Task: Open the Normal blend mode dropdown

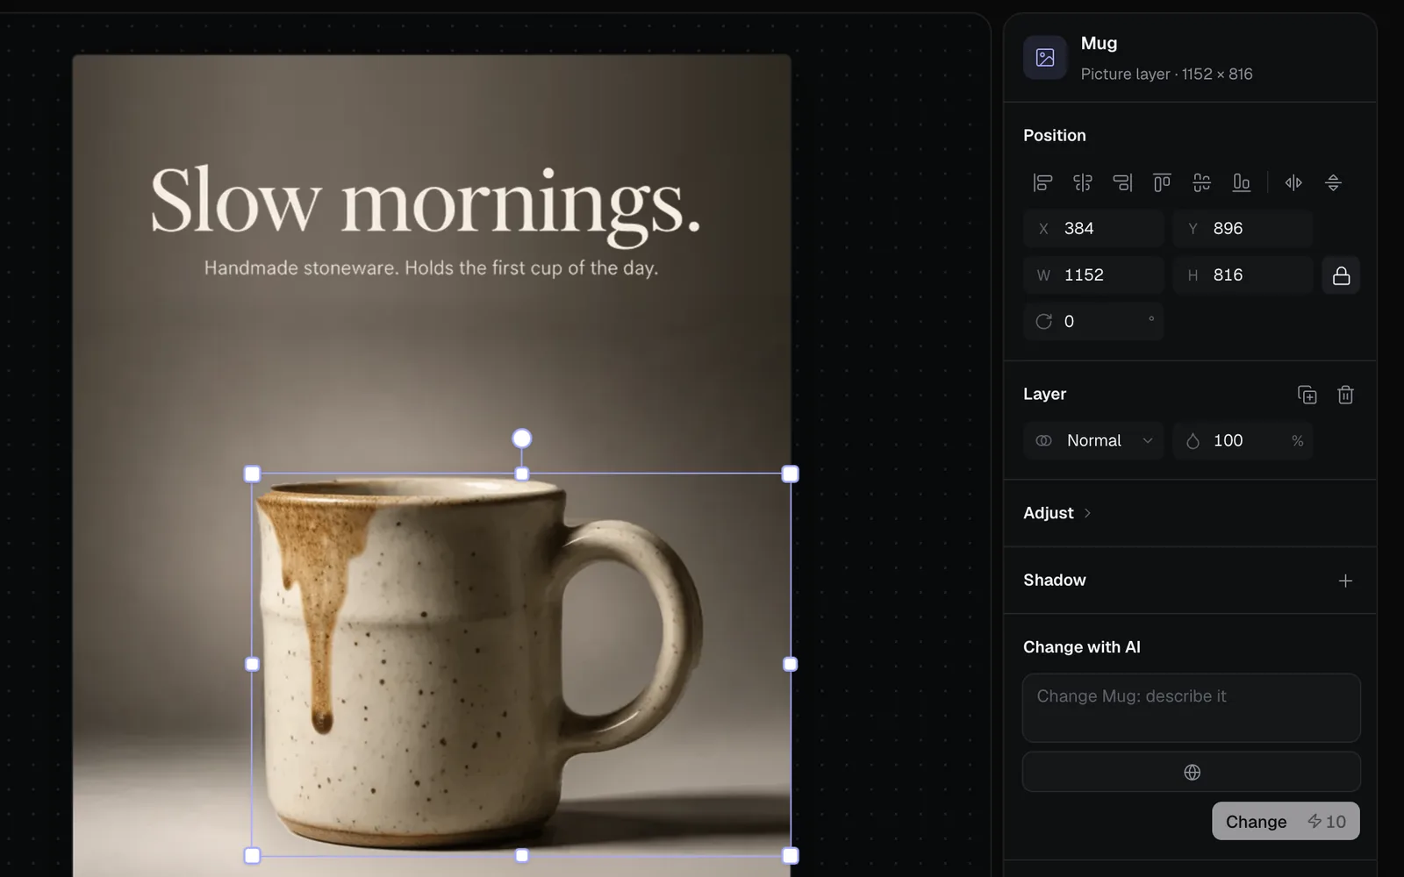Action: coord(1093,440)
